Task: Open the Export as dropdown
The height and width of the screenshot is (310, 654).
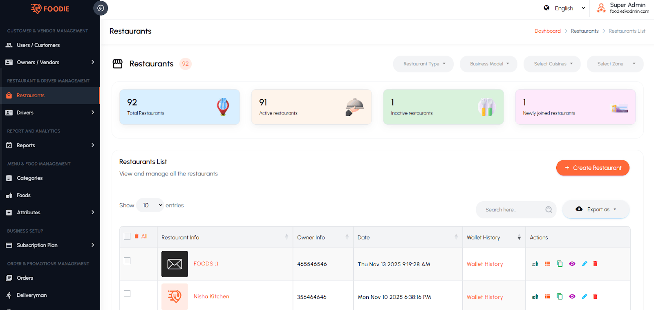Action: (x=596, y=209)
